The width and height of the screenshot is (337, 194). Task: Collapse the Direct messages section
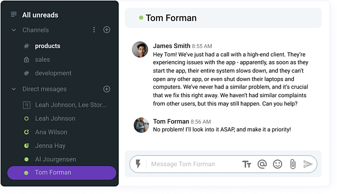(14, 89)
